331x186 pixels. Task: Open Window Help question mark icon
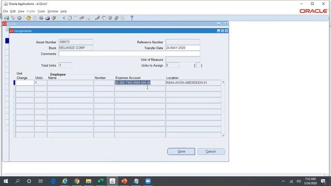pyautogui.click(x=132, y=18)
